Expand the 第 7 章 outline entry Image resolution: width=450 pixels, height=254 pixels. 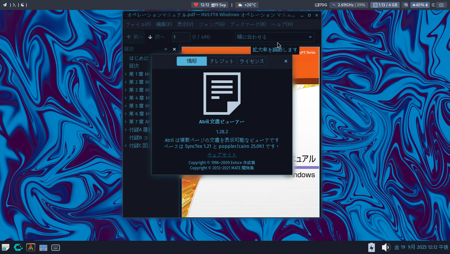click(126, 122)
